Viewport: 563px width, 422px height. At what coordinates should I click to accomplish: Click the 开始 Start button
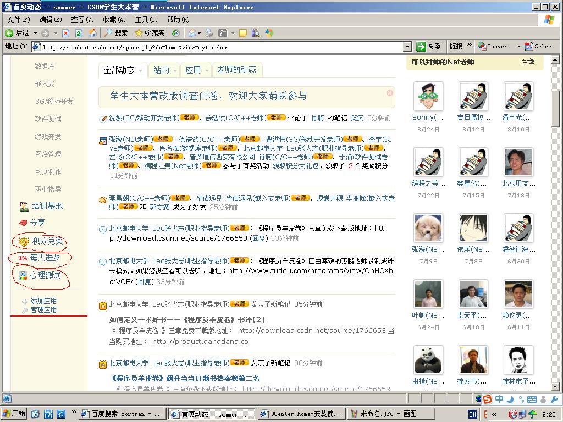tap(14, 413)
